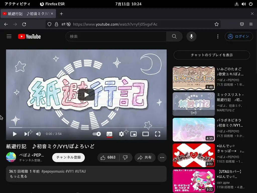Click the 36万 回視聴 view count text
This screenshot has height=193, width=257.
pos(18,171)
